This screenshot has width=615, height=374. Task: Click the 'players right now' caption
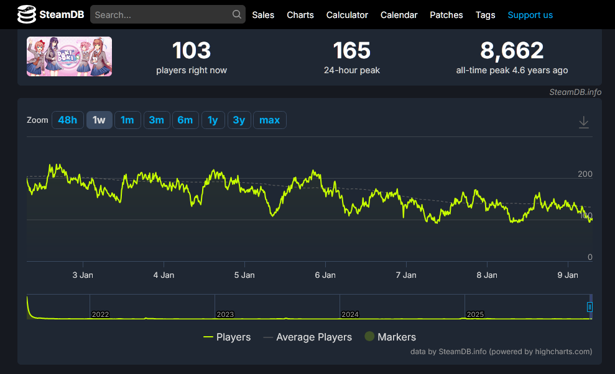(x=192, y=71)
